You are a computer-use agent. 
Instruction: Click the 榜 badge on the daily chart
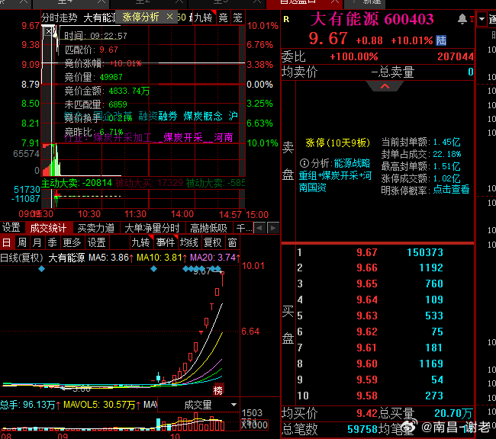pyautogui.click(x=218, y=391)
